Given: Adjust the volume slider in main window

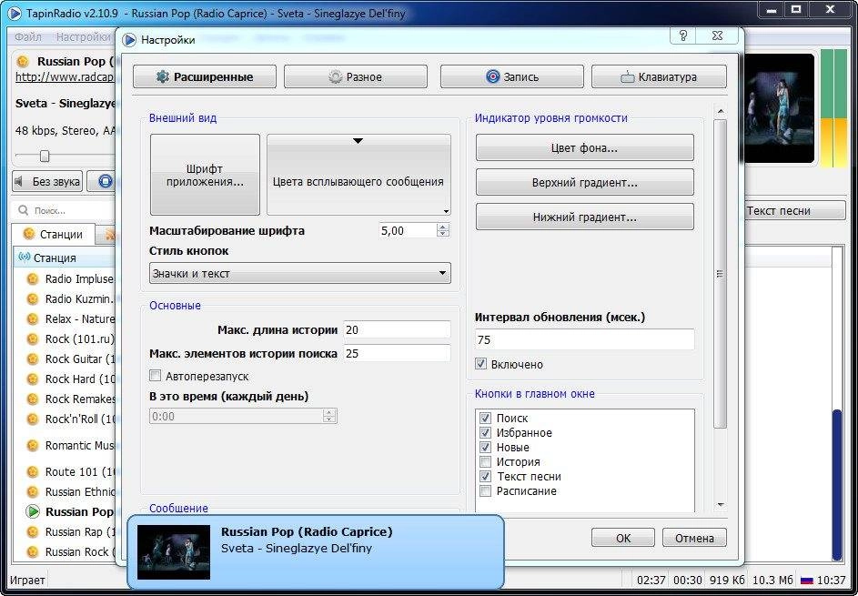Looking at the screenshot, I should 45,157.
